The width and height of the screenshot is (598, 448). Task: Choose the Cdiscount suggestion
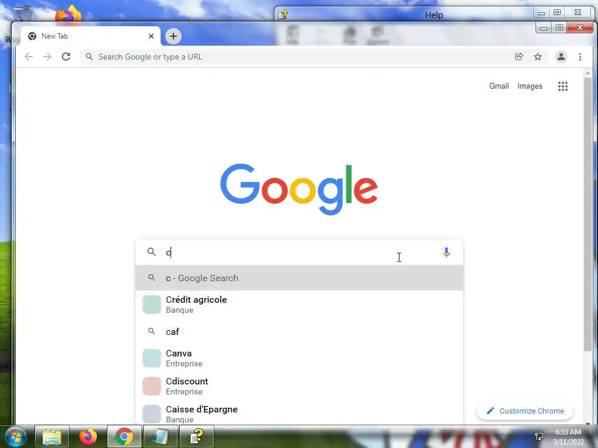point(300,386)
